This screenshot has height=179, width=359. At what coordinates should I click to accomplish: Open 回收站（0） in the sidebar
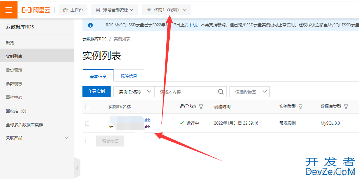click(x=37, y=111)
